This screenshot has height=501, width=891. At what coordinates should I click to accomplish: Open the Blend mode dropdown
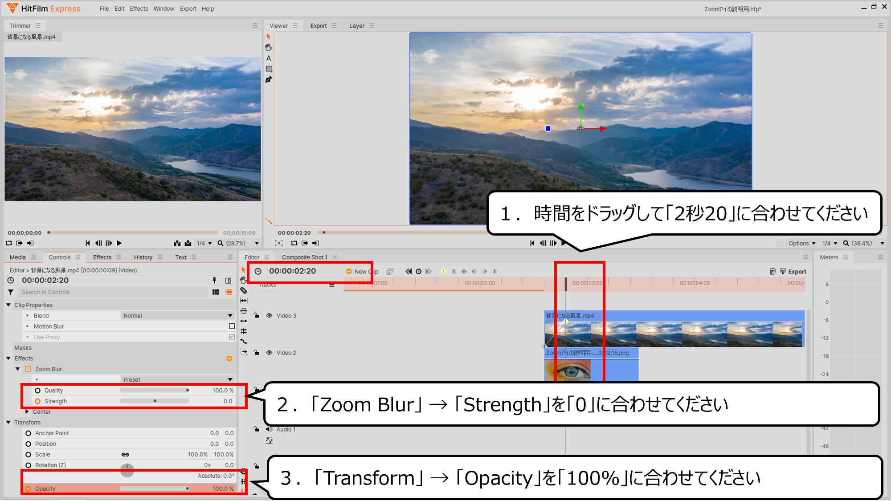(178, 316)
